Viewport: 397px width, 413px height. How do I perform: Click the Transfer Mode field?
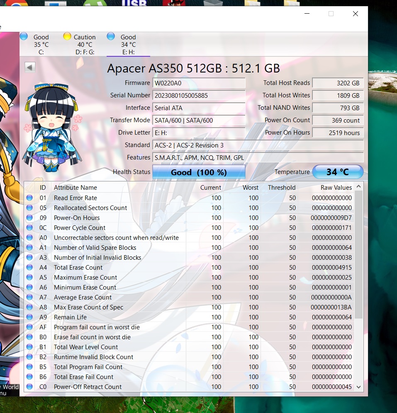pos(199,121)
